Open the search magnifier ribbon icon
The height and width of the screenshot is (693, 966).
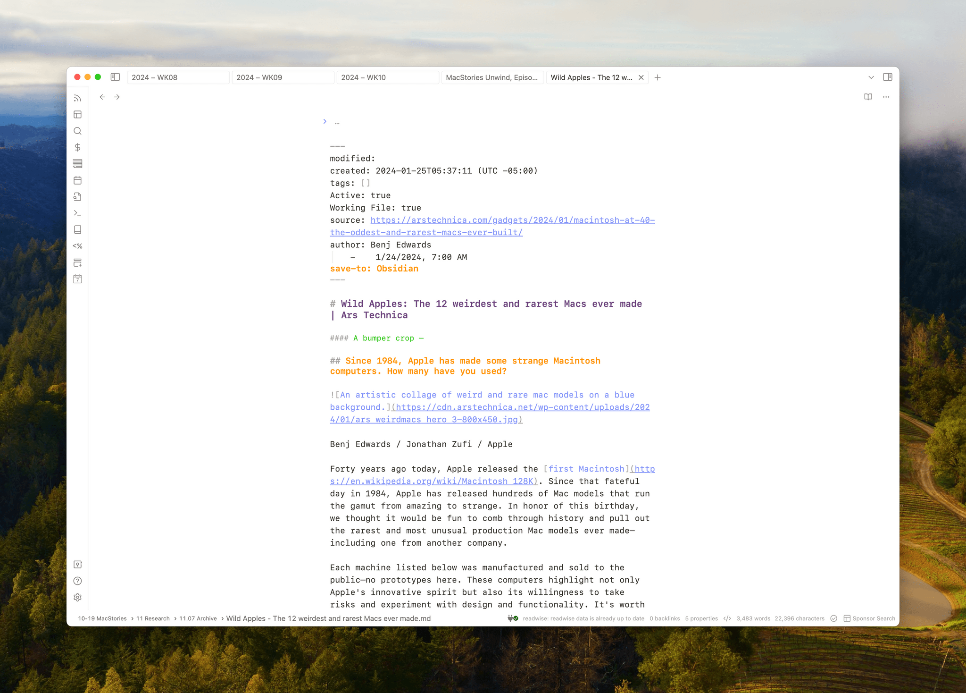78,131
